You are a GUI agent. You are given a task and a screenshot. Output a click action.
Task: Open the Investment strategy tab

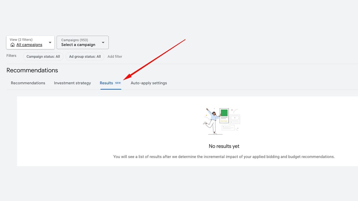pyautogui.click(x=72, y=83)
